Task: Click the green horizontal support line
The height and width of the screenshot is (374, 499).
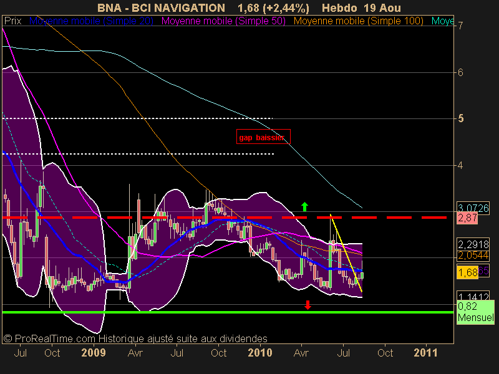Action: tap(228, 312)
